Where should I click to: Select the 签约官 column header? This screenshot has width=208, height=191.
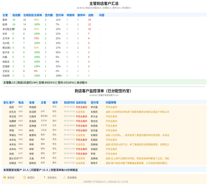click(x=94, y=102)
